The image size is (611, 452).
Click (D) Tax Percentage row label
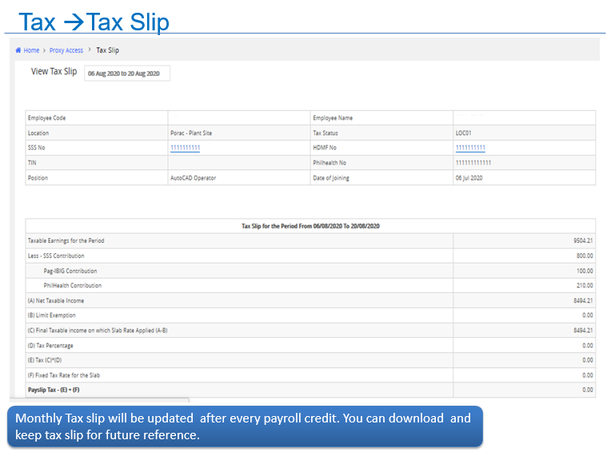pos(50,346)
